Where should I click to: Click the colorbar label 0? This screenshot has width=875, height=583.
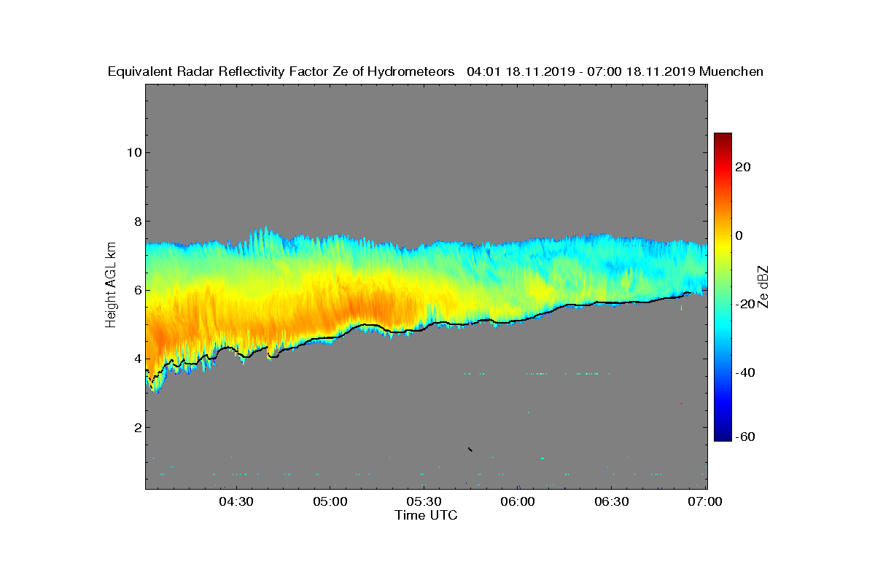point(739,235)
